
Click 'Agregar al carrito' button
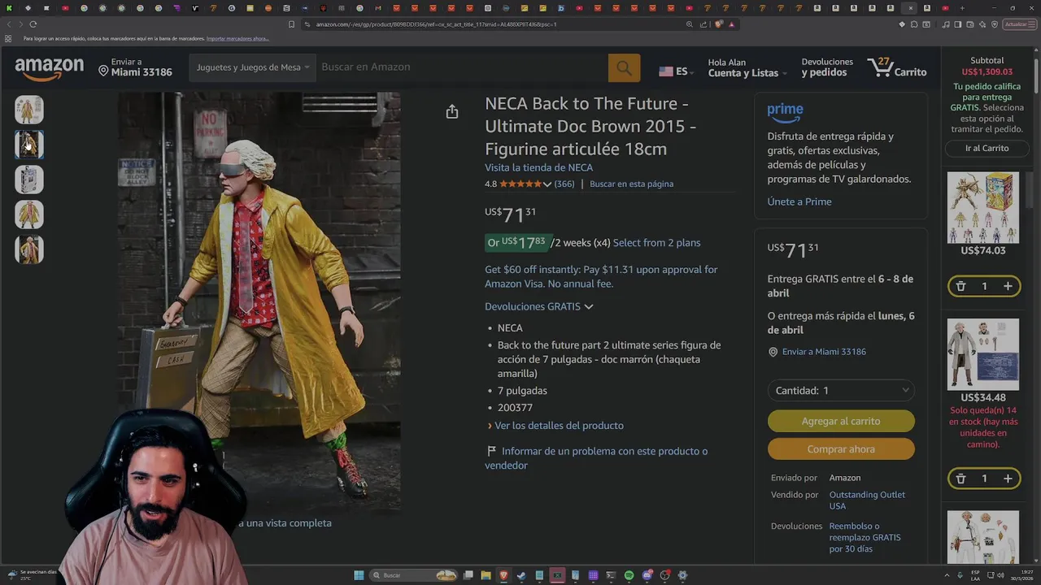tap(841, 421)
